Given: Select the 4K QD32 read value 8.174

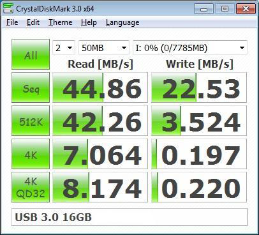Looking at the screenshot, I should pyautogui.click(x=100, y=187).
